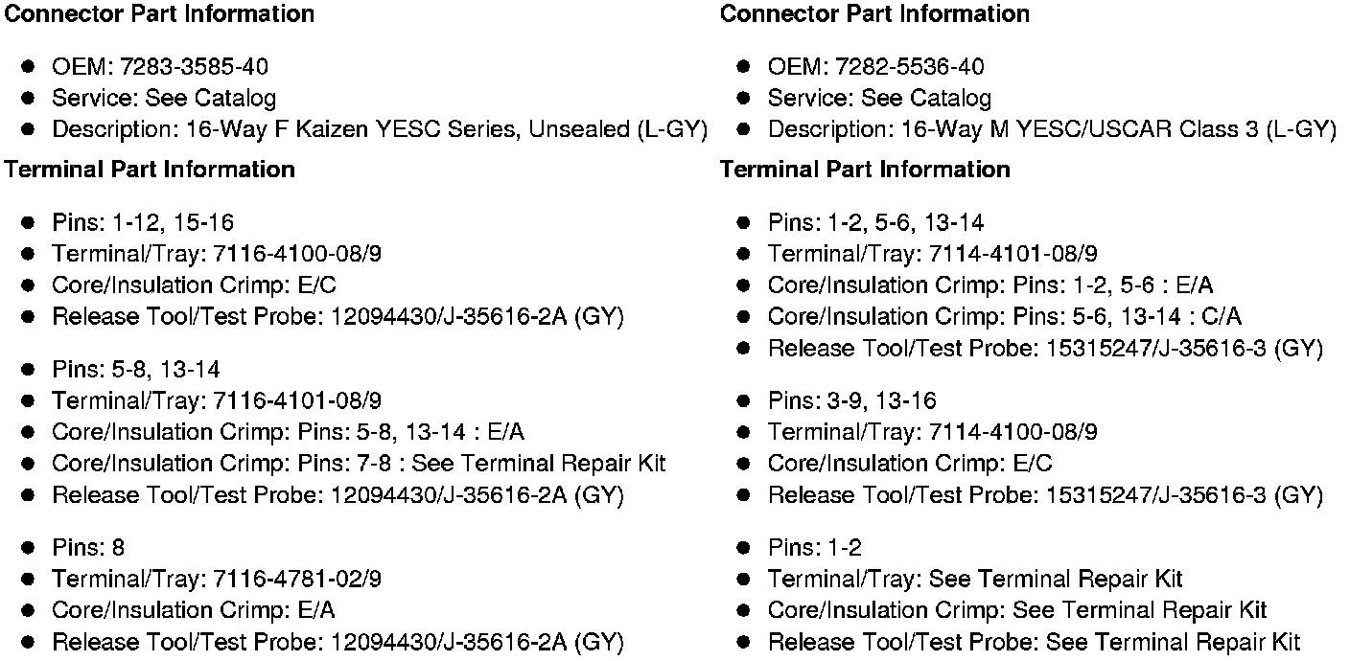Select the 16-Way M YESC/USCAR description
Image resolution: width=1350 pixels, height=661 pixels.
tap(1051, 130)
